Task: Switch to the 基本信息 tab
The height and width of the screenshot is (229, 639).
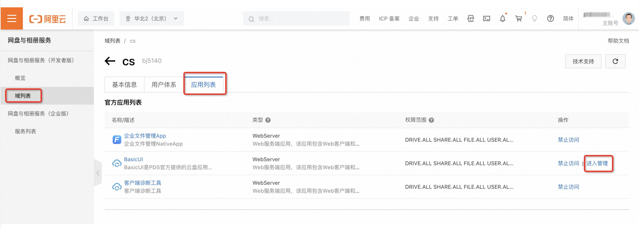Action: point(124,85)
